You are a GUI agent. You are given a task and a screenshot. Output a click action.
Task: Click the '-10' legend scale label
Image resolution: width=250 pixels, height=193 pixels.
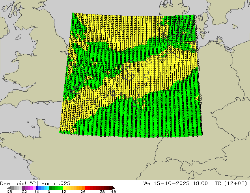pyautogui.click(x=35, y=191)
